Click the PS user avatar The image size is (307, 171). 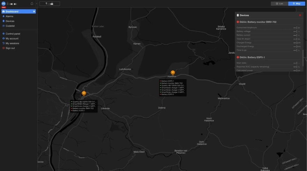(3, 3)
